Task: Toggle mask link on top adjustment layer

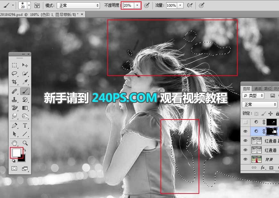Action: [x=264, y=122]
